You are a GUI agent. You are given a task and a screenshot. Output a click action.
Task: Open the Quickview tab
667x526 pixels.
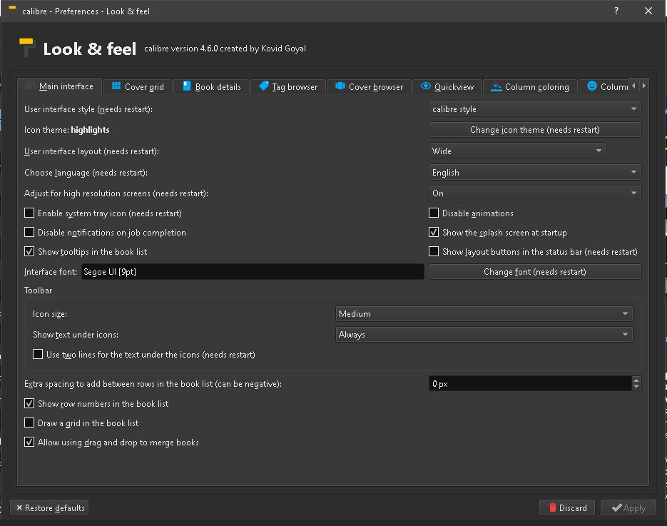pyautogui.click(x=447, y=87)
